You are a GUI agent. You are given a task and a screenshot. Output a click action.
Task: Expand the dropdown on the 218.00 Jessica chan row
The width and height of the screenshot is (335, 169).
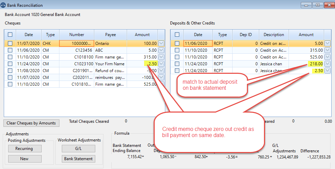tap(327, 64)
